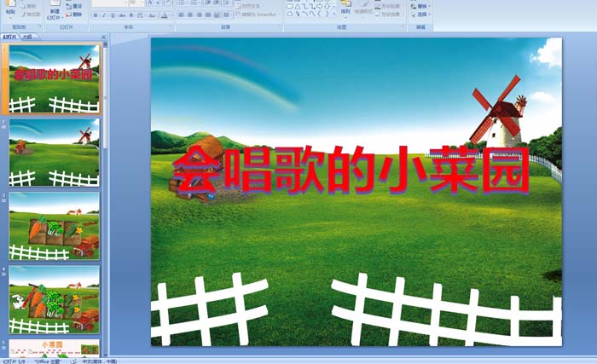Reset the slide layout with 重设

74,6
